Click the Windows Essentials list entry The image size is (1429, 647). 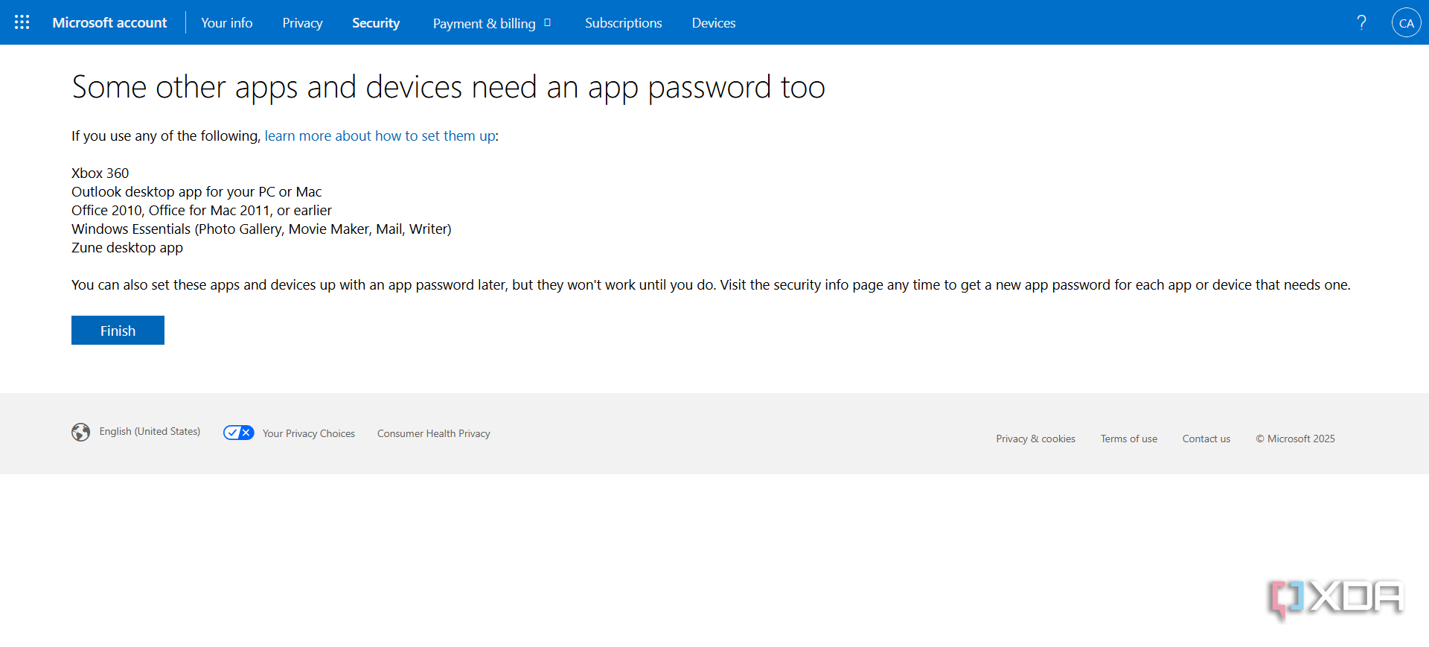tap(261, 229)
